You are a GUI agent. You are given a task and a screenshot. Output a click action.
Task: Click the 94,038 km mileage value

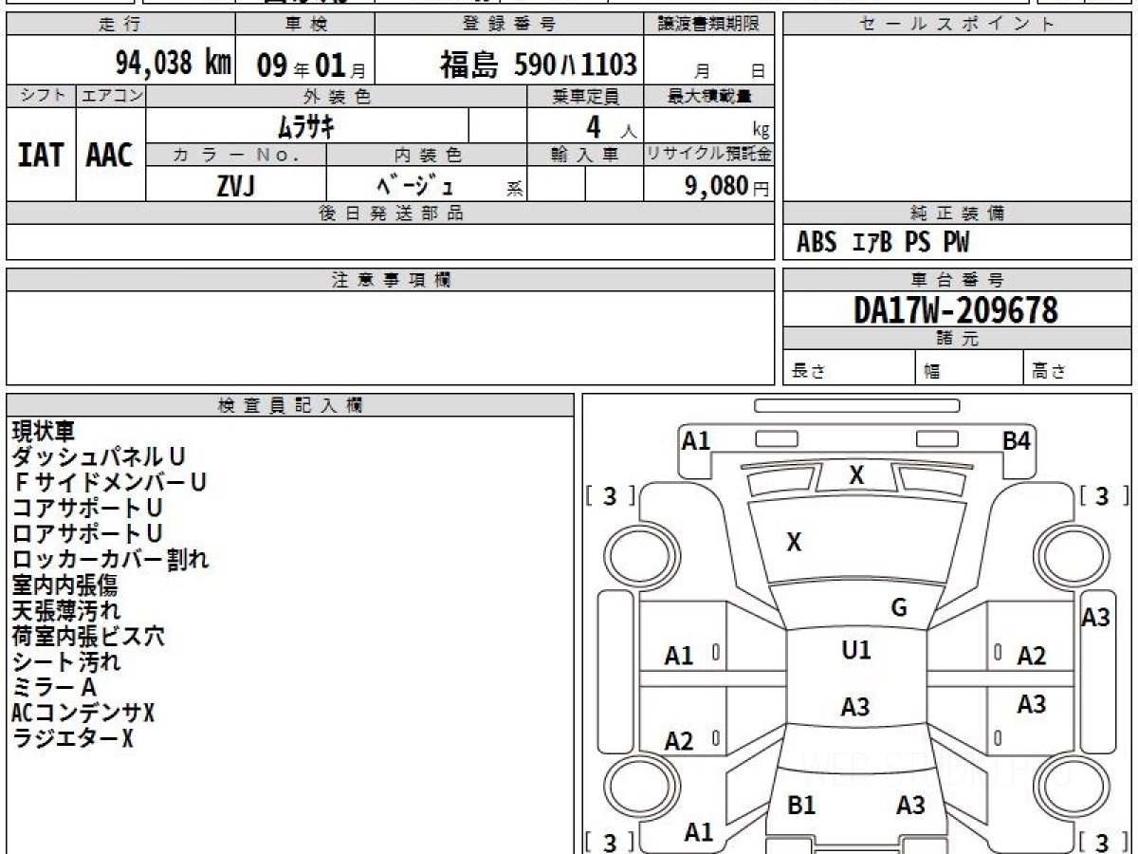[173, 64]
